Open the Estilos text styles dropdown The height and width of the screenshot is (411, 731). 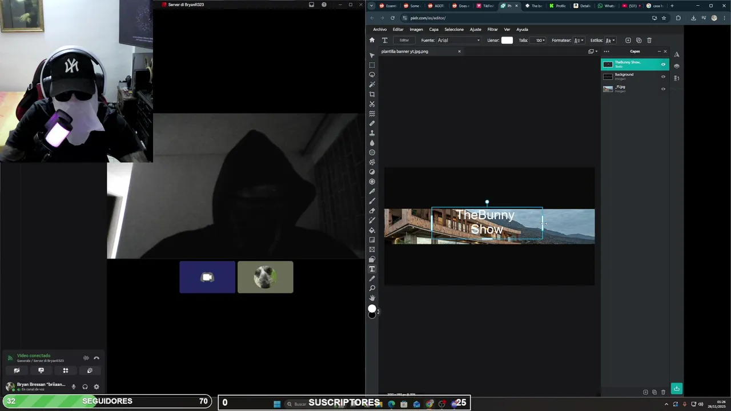click(x=610, y=40)
